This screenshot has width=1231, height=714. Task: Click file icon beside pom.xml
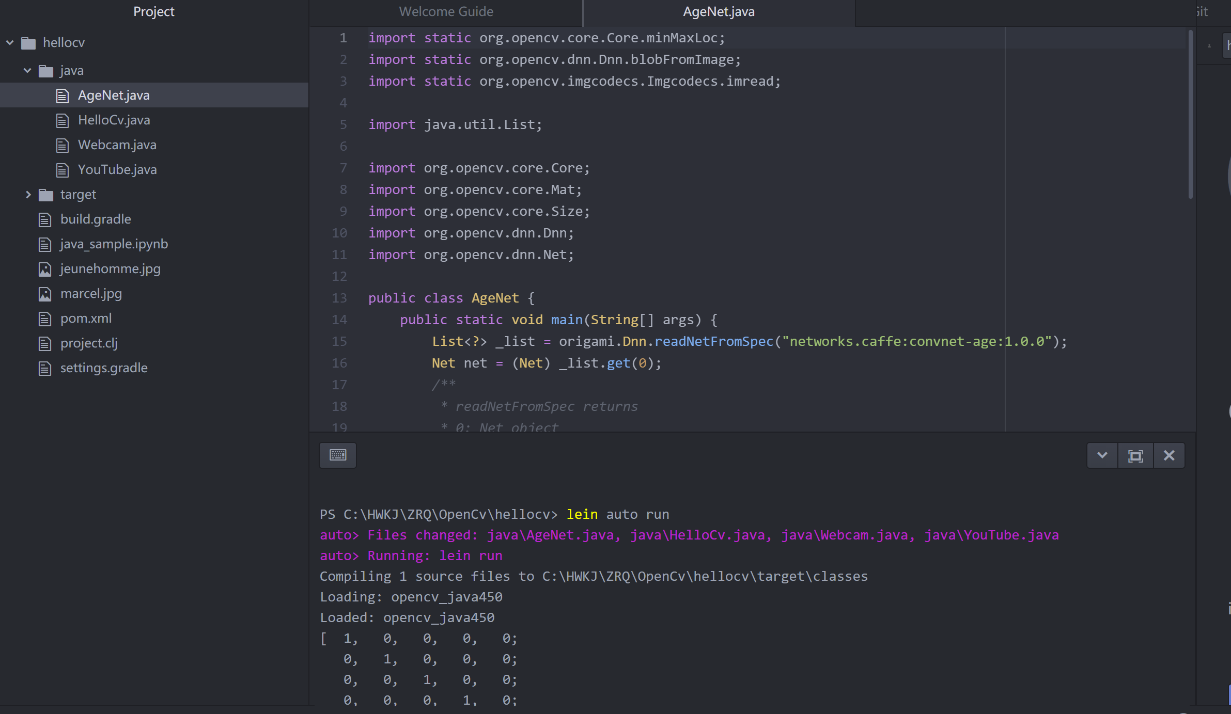[45, 319]
